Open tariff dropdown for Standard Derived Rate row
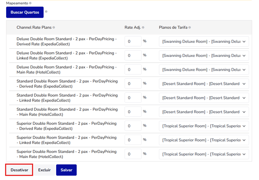The image size is (259, 180). 204,84
